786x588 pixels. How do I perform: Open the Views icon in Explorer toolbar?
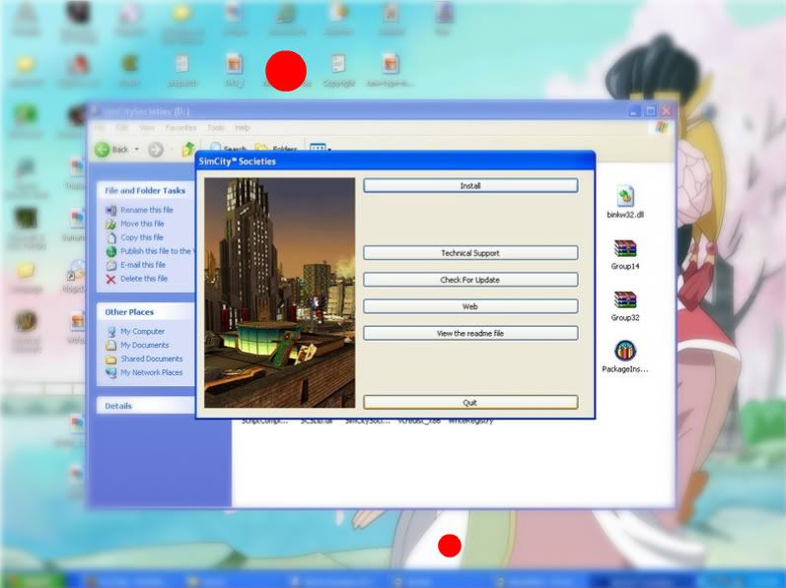point(318,148)
